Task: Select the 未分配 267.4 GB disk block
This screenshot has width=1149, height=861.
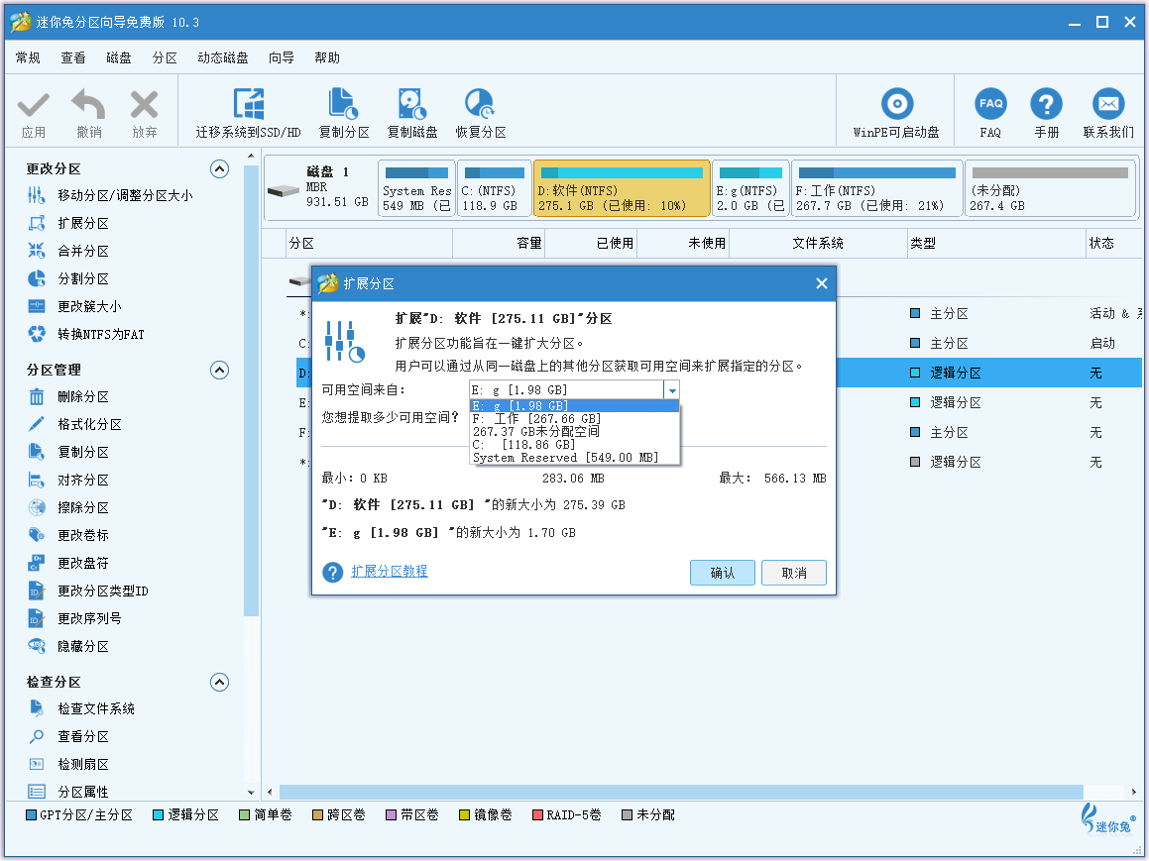Action: tap(1050, 189)
